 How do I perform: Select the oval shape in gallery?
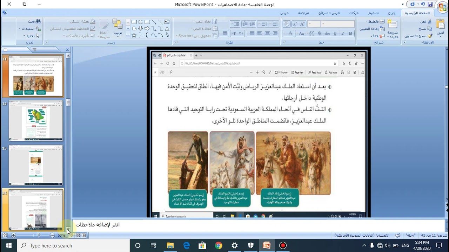[141, 22]
